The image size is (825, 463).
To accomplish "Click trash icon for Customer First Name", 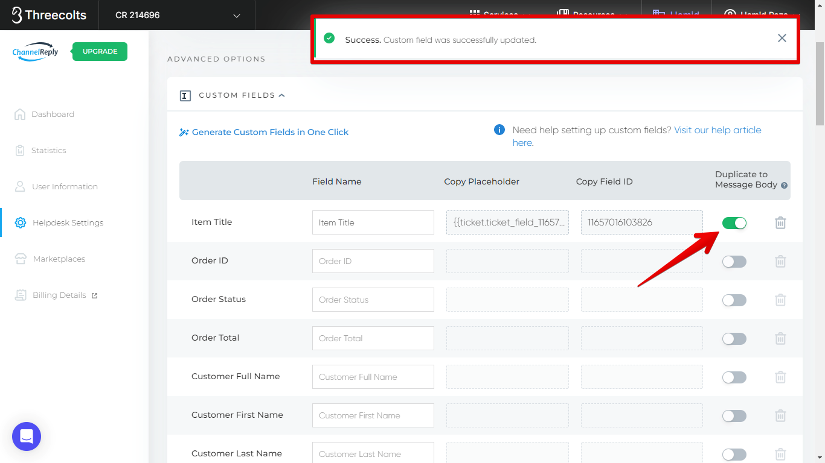I will click(x=780, y=415).
